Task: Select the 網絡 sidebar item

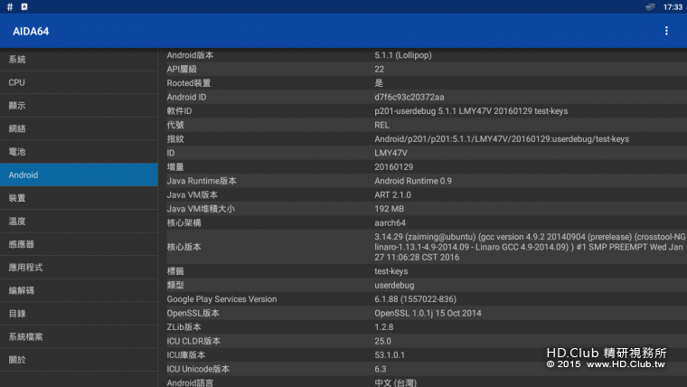Action: click(x=79, y=129)
